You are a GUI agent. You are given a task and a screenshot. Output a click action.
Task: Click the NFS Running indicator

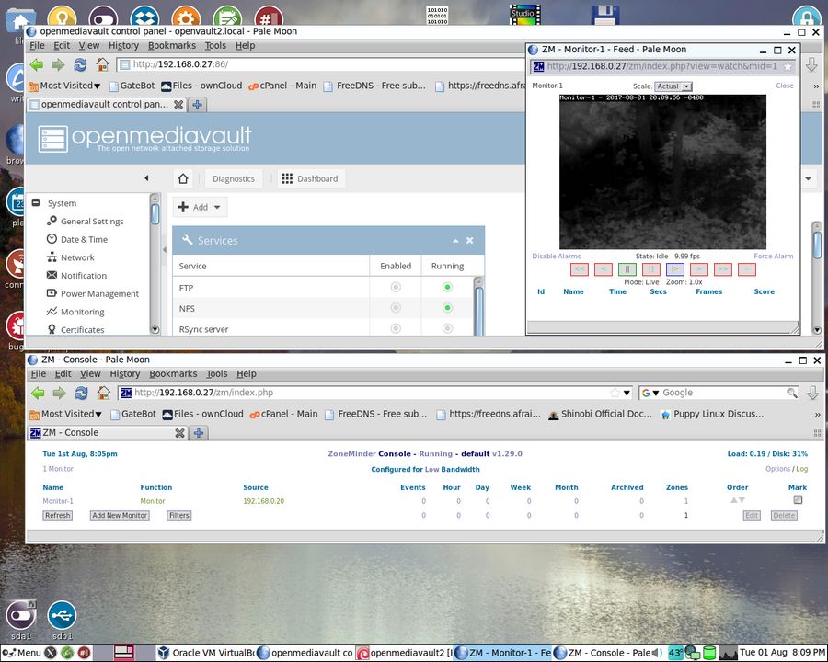click(447, 308)
